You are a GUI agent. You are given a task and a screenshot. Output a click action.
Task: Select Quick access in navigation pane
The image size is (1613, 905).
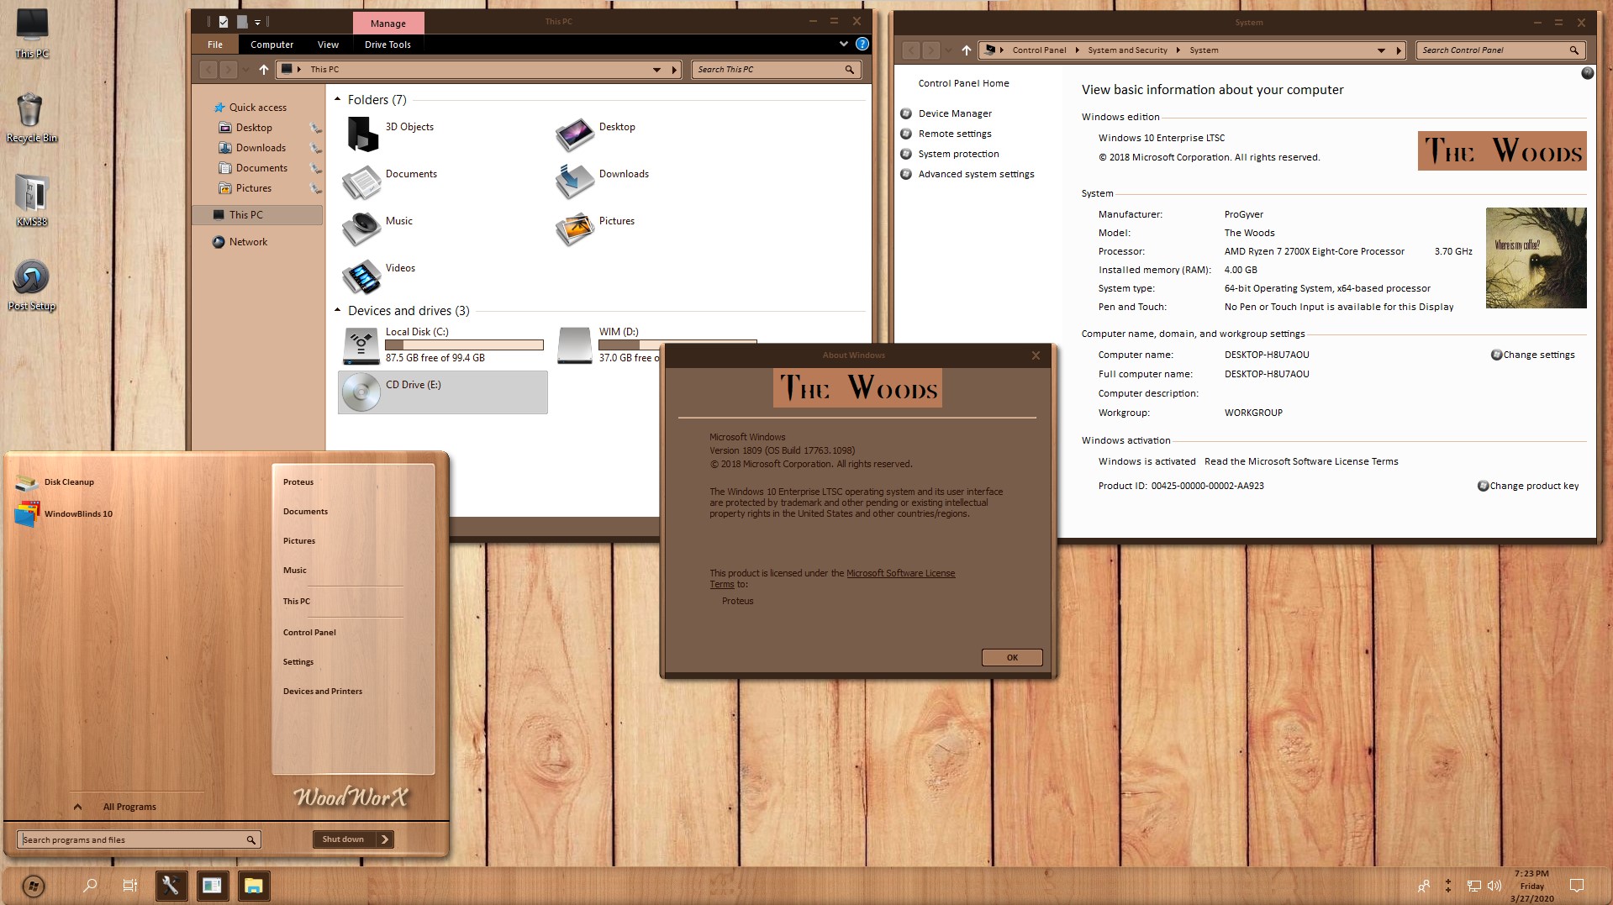257,108
